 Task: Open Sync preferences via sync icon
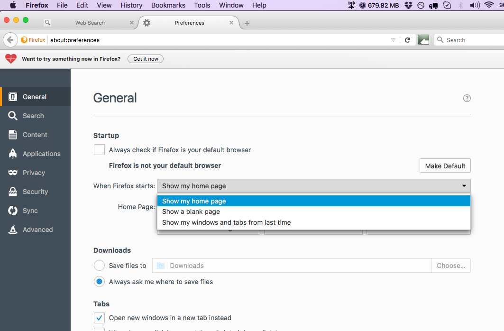coord(13,211)
